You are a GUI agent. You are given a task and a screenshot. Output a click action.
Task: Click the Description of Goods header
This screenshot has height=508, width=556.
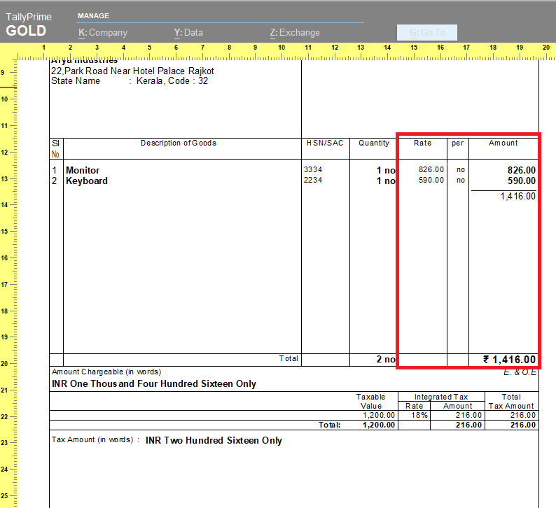[x=179, y=143]
